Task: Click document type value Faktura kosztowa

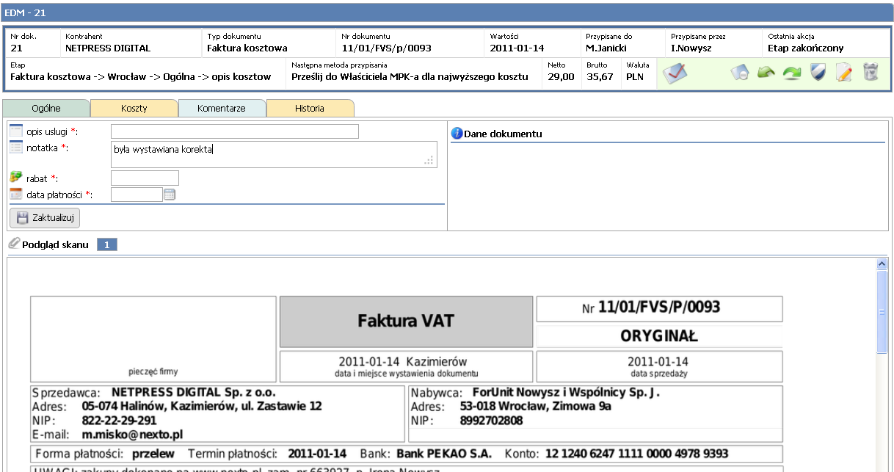Action: pos(247,48)
